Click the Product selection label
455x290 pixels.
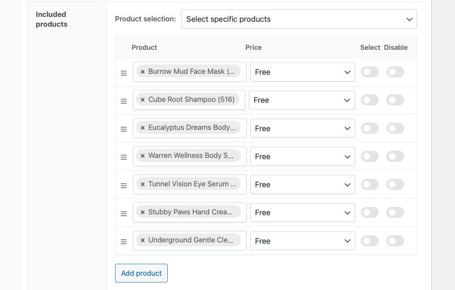(145, 19)
